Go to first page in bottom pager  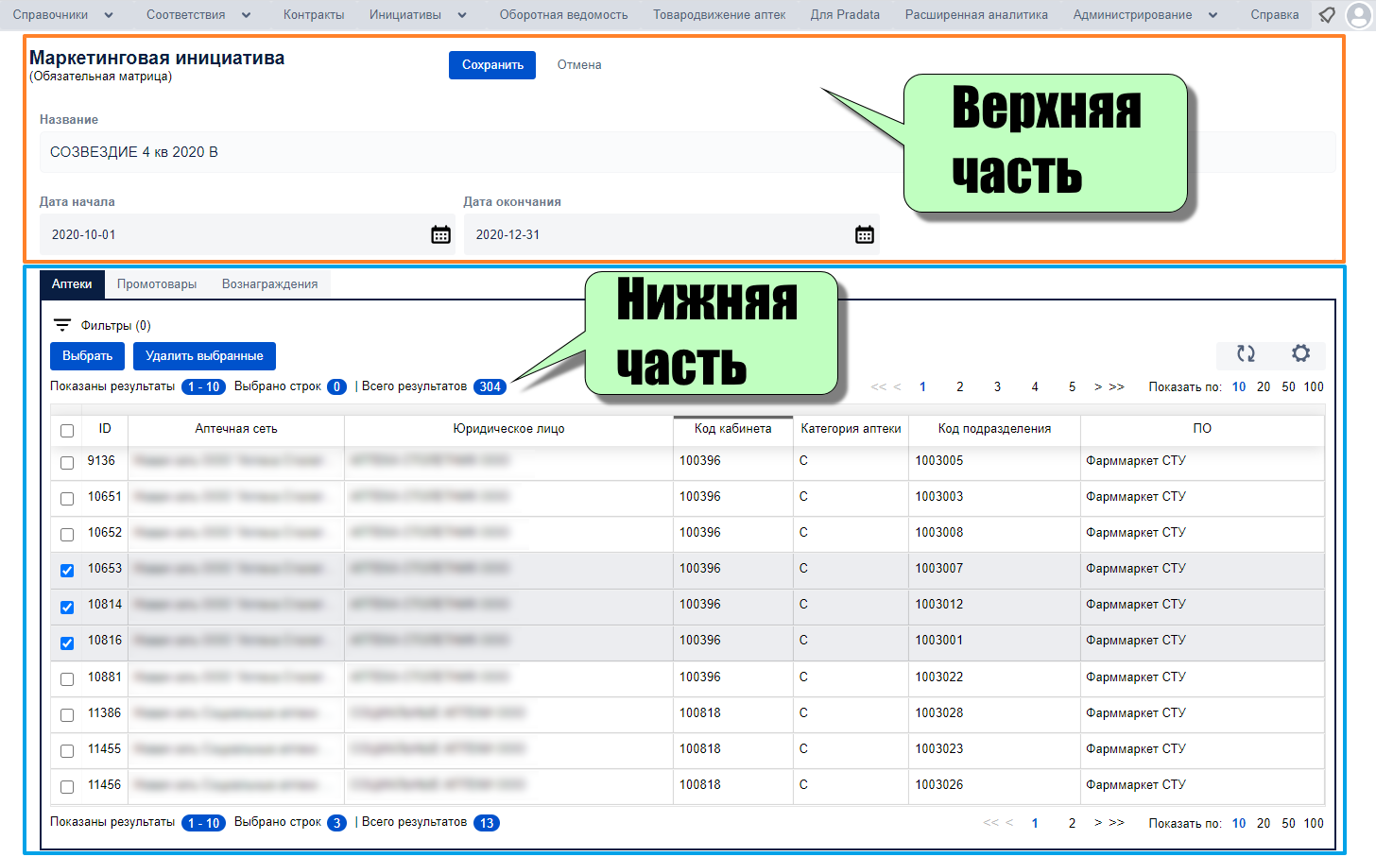point(989,823)
